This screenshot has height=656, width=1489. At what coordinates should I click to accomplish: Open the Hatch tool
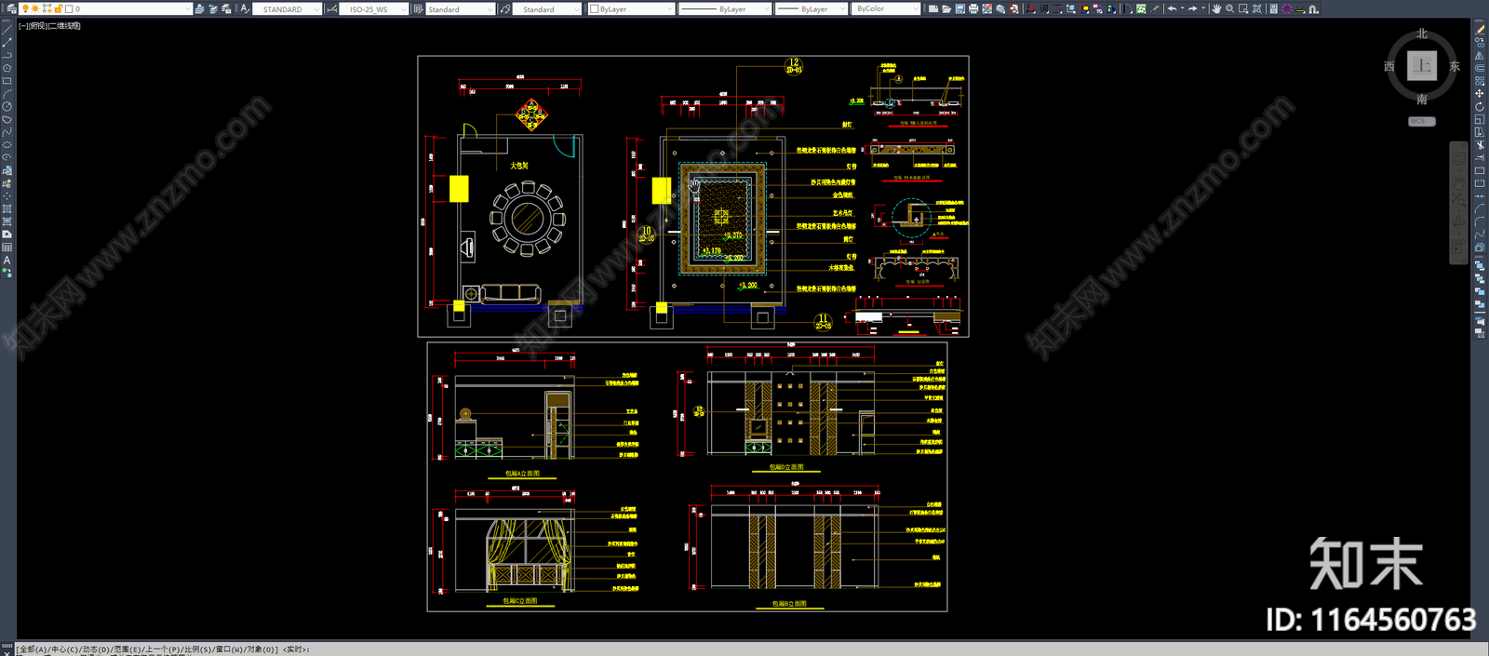pyautogui.click(x=7, y=208)
